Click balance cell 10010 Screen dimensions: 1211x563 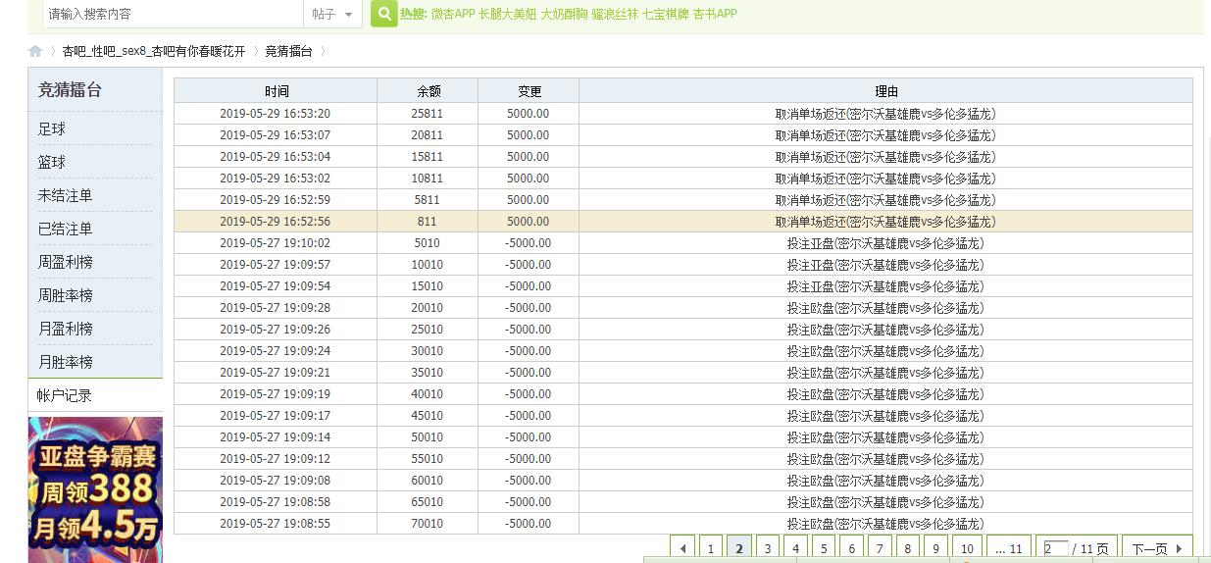click(428, 265)
